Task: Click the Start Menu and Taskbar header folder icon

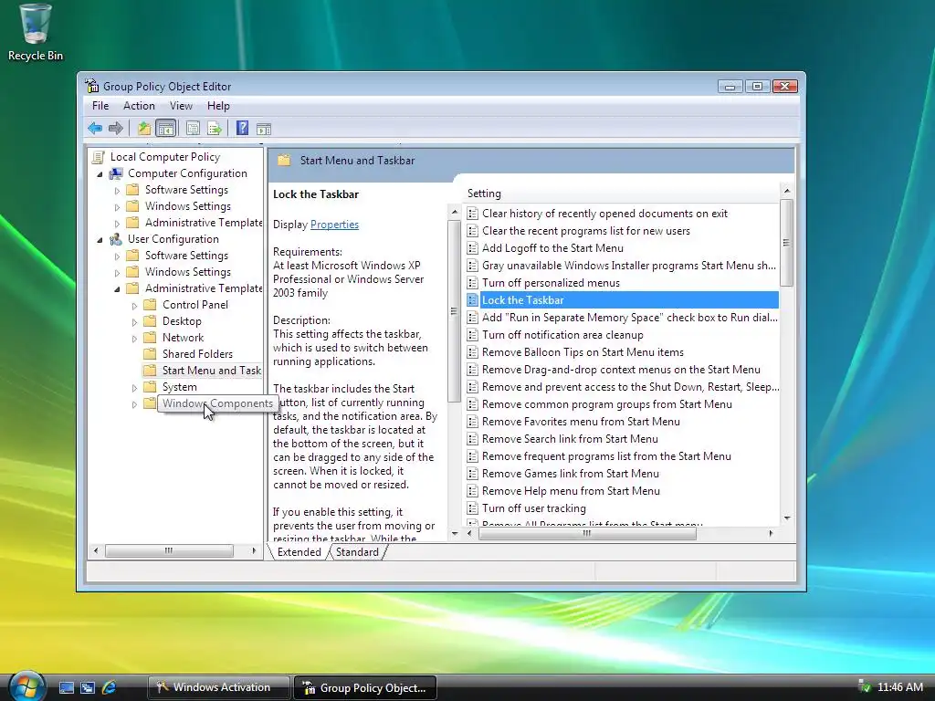Action: point(285,161)
